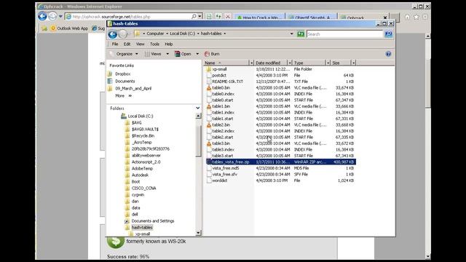
Task: Select Local Disk (C:) in folder tree
Action: pos(141,116)
